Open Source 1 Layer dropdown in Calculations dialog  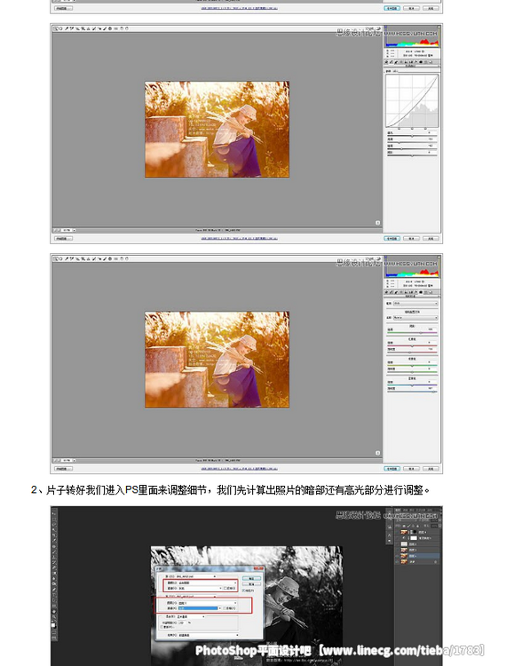207,583
